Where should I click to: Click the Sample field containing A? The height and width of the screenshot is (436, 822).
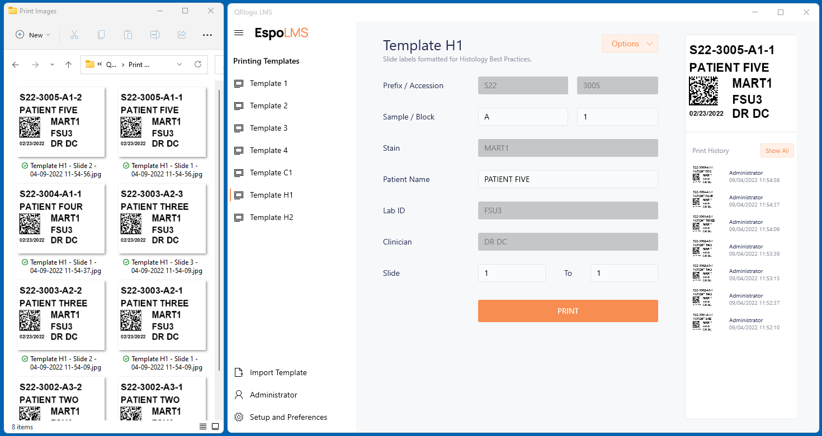pyautogui.click(x=523, y=117)
